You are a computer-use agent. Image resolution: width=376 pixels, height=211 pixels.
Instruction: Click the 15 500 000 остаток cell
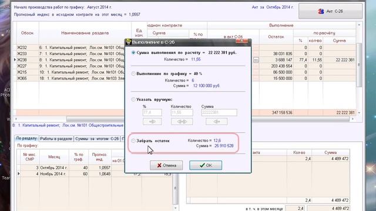click(x=276, y=78)
